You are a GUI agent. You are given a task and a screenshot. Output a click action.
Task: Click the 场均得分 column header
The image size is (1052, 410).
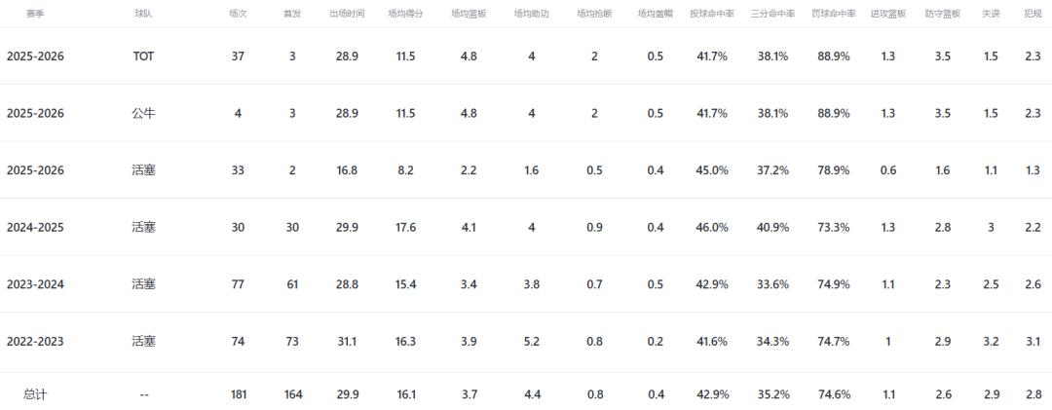(x=406, y=15)
